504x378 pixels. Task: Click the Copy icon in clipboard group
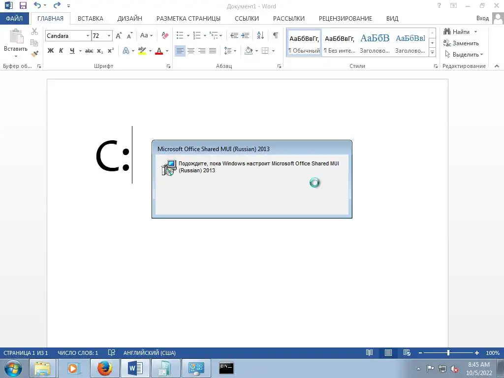point(34,43)
